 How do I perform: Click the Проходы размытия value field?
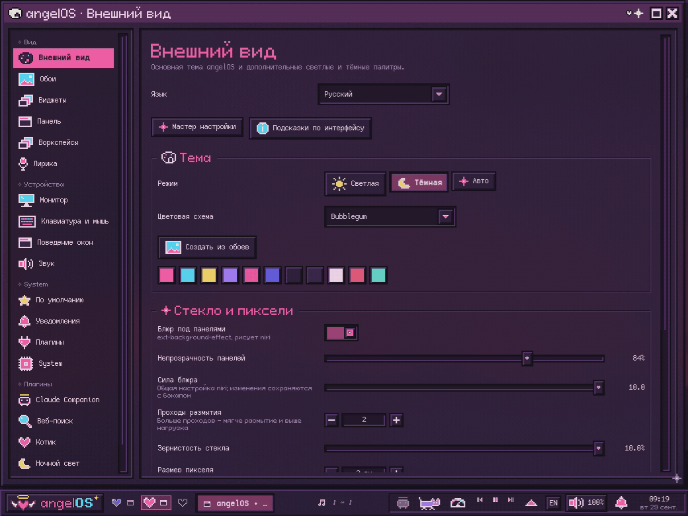click(364, 420)
